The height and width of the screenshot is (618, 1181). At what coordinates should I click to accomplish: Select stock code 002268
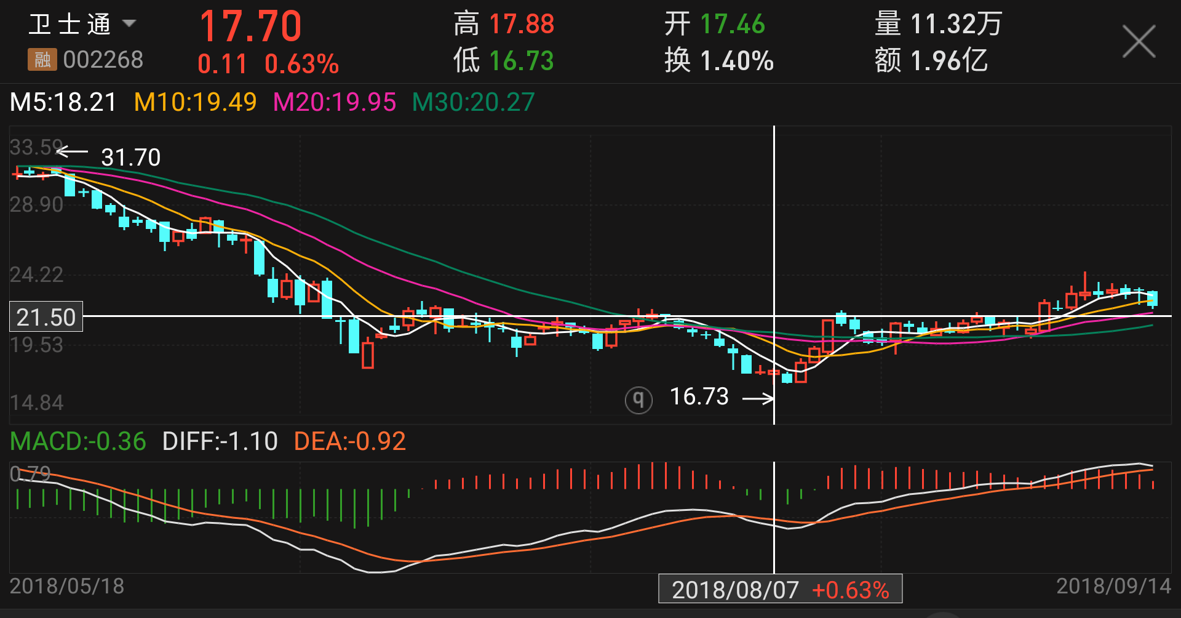coord(103,60)
